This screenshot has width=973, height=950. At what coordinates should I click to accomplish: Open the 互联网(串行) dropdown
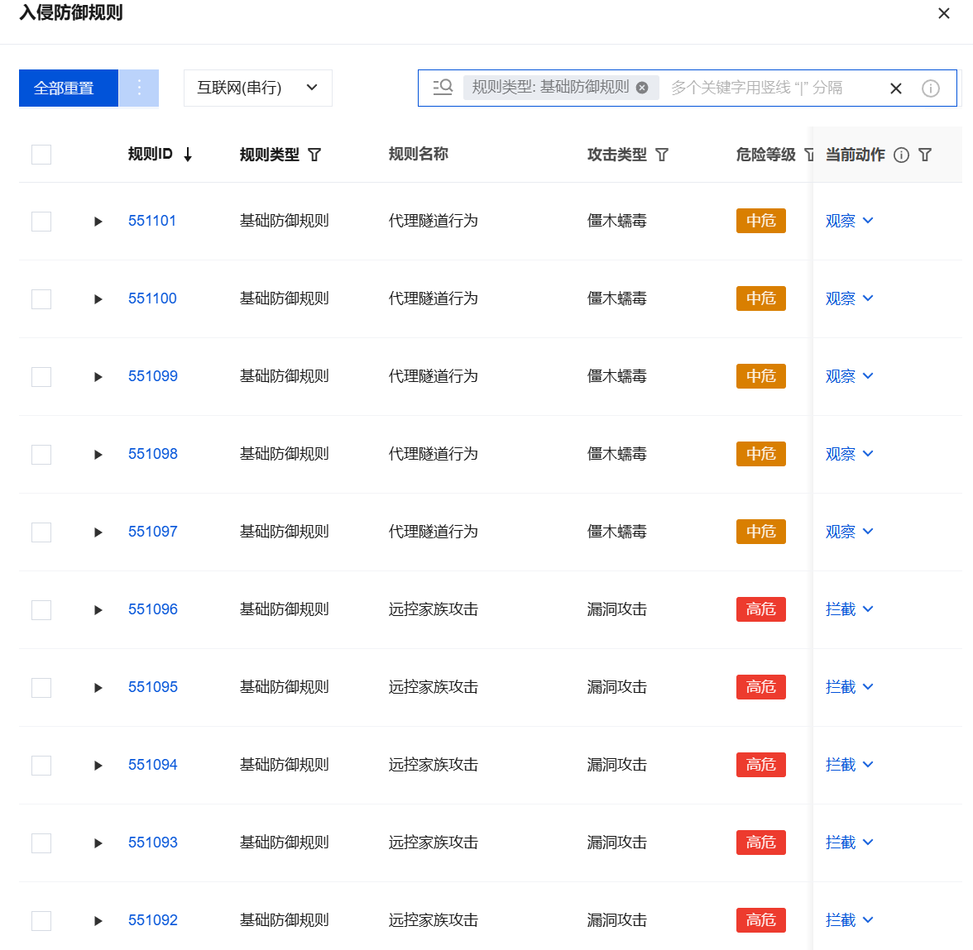(x=257, y=88)
